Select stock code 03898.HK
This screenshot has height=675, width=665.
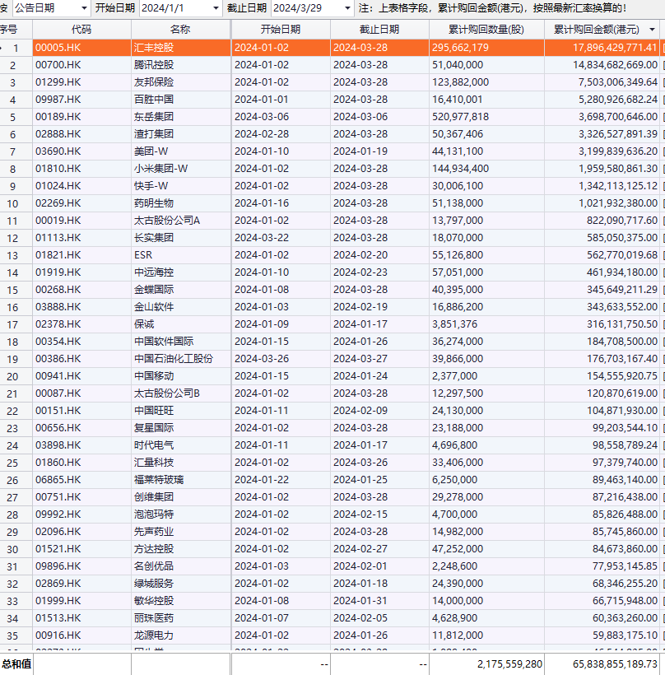[x=81, y=445]
